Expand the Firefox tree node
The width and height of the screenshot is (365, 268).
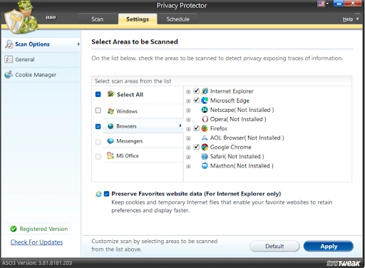pyautogui.click(x=188, y=129)
